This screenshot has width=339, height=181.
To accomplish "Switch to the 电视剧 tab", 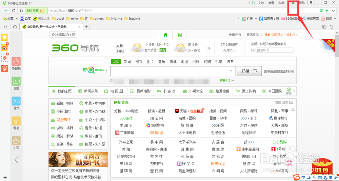I will pyautogui.click(x=114, y=91).
